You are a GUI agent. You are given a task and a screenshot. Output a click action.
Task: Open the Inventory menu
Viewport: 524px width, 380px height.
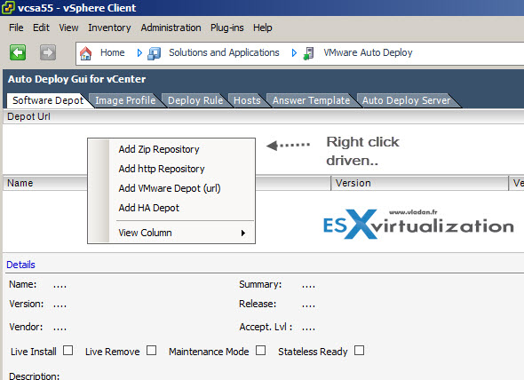(109, 28)
